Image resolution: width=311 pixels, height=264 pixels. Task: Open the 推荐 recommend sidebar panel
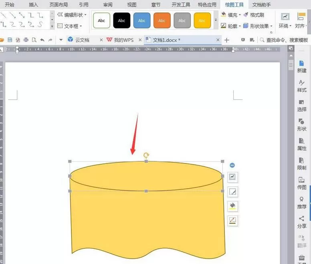tap(301, 203)
